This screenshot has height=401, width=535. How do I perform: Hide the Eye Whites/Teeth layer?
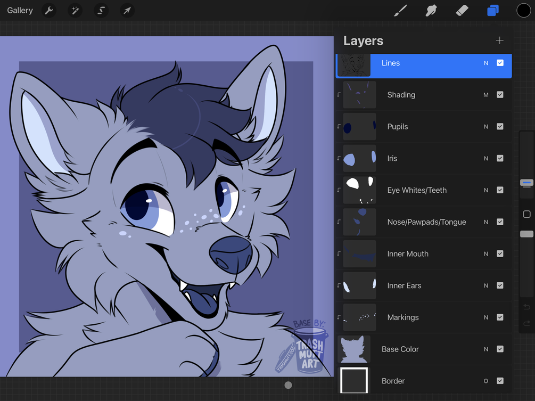[x=500, y=190]
